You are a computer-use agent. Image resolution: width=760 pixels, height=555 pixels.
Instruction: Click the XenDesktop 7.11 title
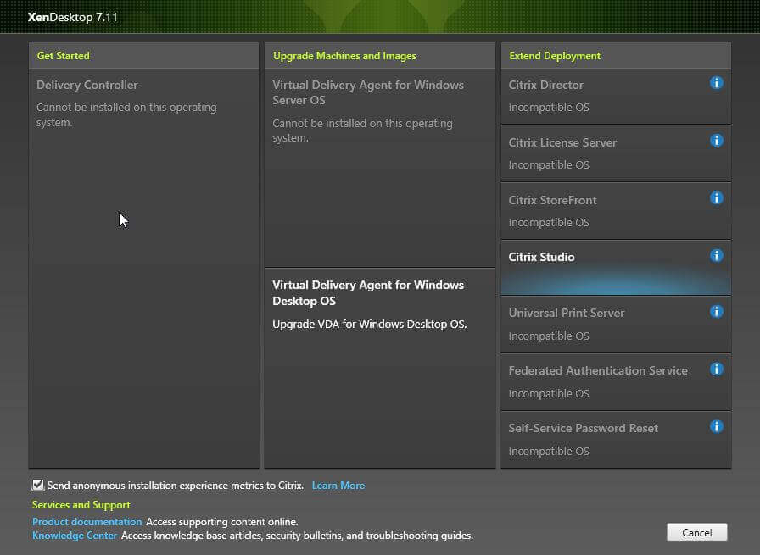click(x=73, y=18)
